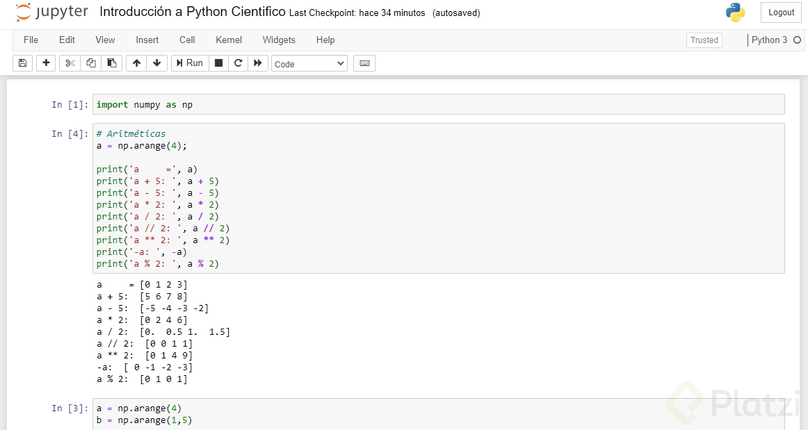Click the Trusted notebook indicator
Image resolution: width=808 pixels, height=430 pixels.
704,40
